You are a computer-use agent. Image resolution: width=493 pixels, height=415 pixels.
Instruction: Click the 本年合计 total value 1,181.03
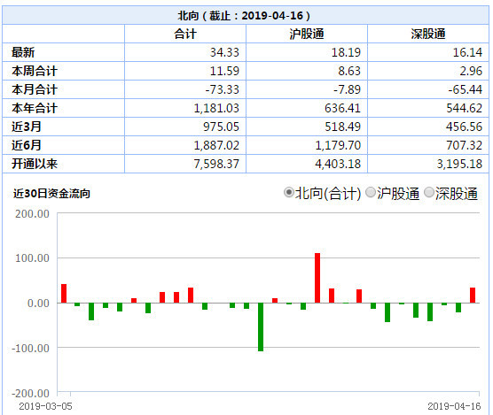pyautogui.click(x=216, y=108)
